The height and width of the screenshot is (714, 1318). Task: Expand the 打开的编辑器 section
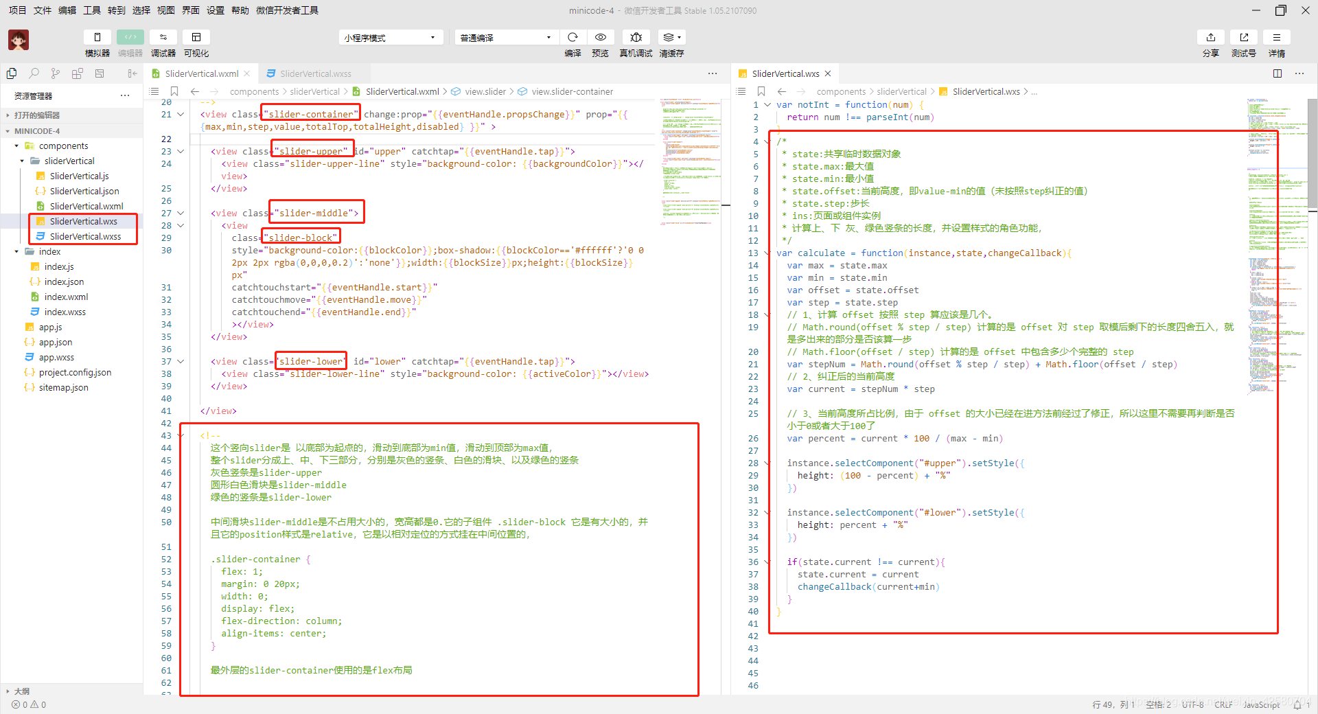[x=71, y=115]
